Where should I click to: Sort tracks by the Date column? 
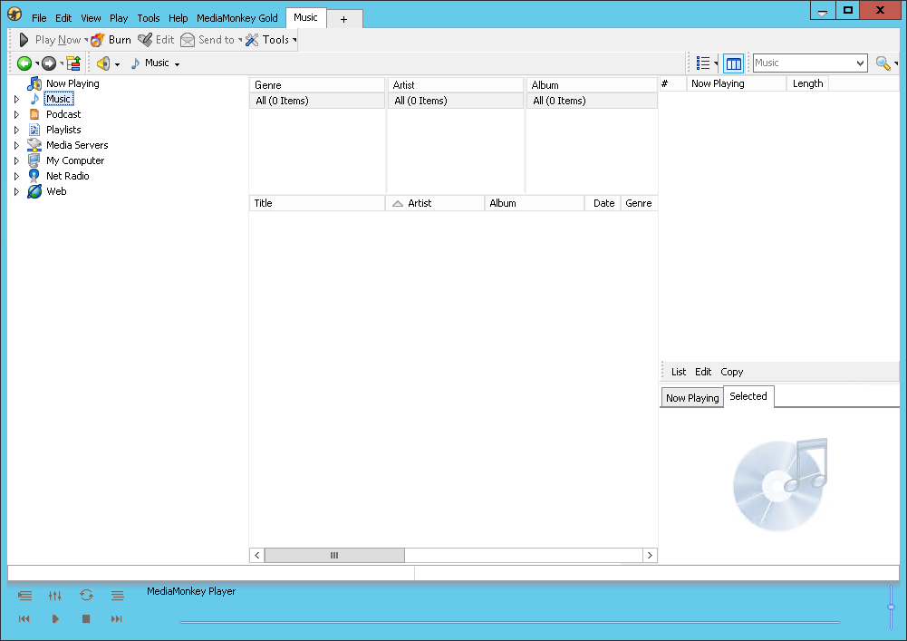[x=603, y=203]
